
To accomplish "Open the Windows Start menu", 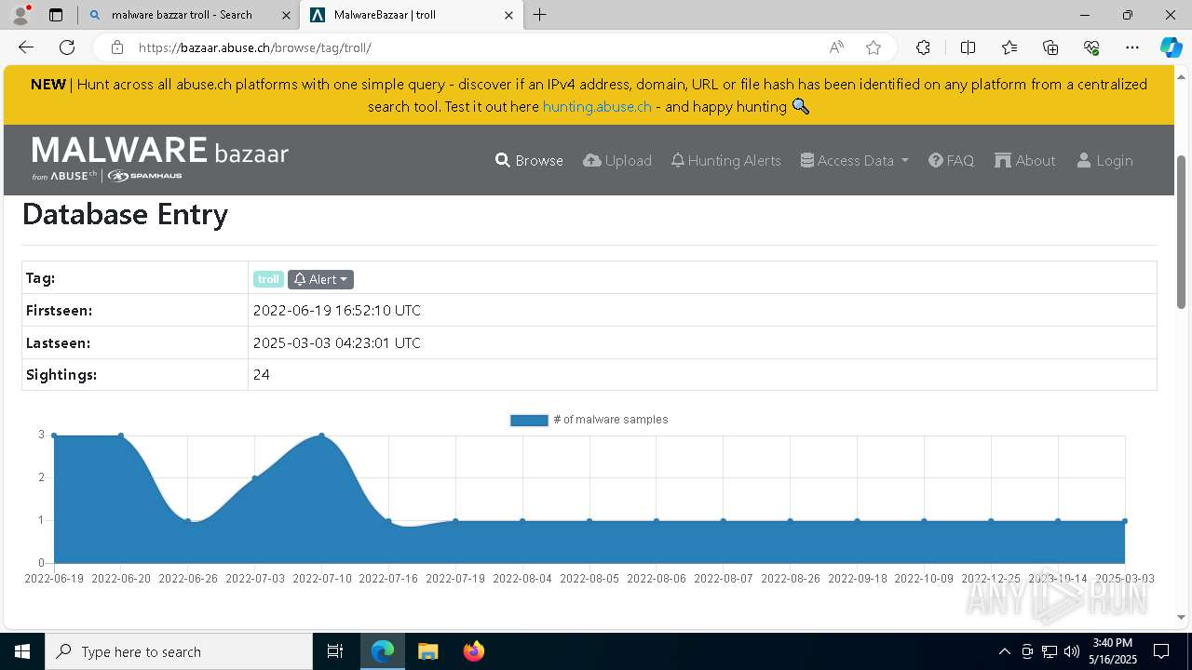I will coord(22,651).
